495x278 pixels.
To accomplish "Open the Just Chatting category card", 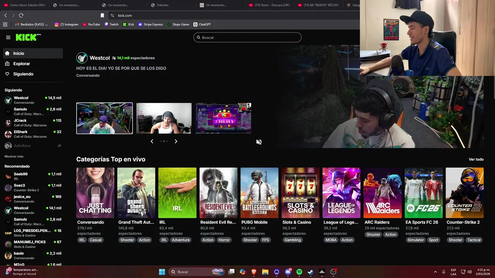I will click(95, 193).
